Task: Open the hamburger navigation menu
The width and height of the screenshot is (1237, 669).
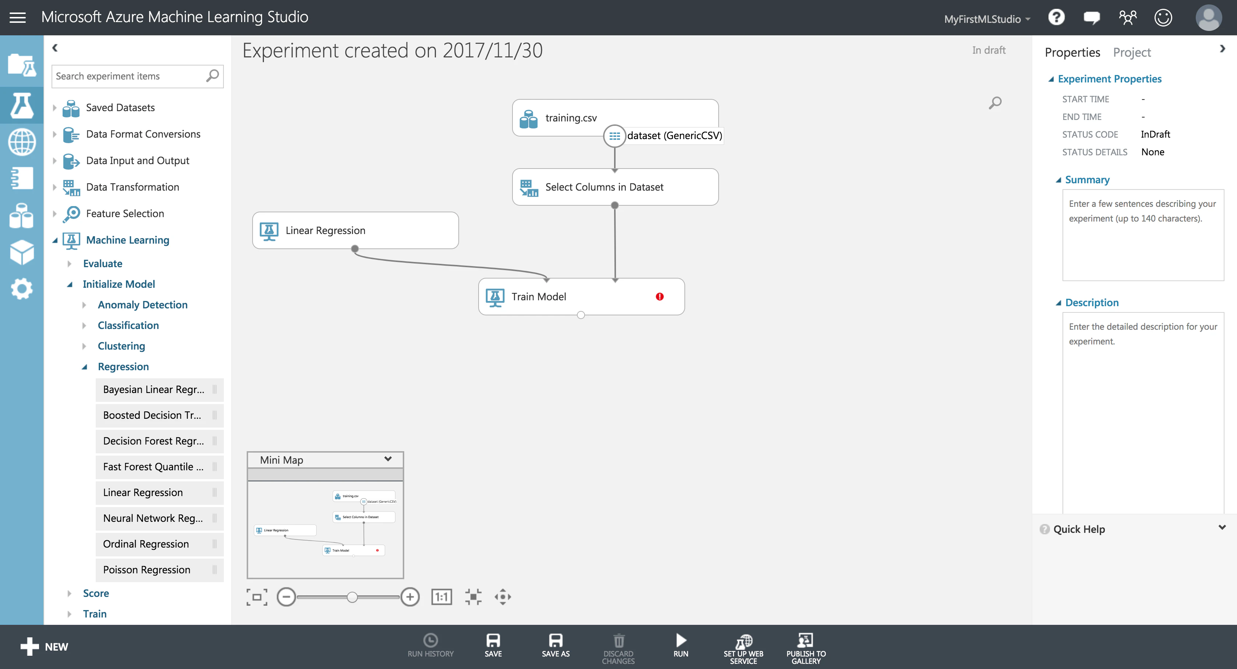Action: coord(18,18)
